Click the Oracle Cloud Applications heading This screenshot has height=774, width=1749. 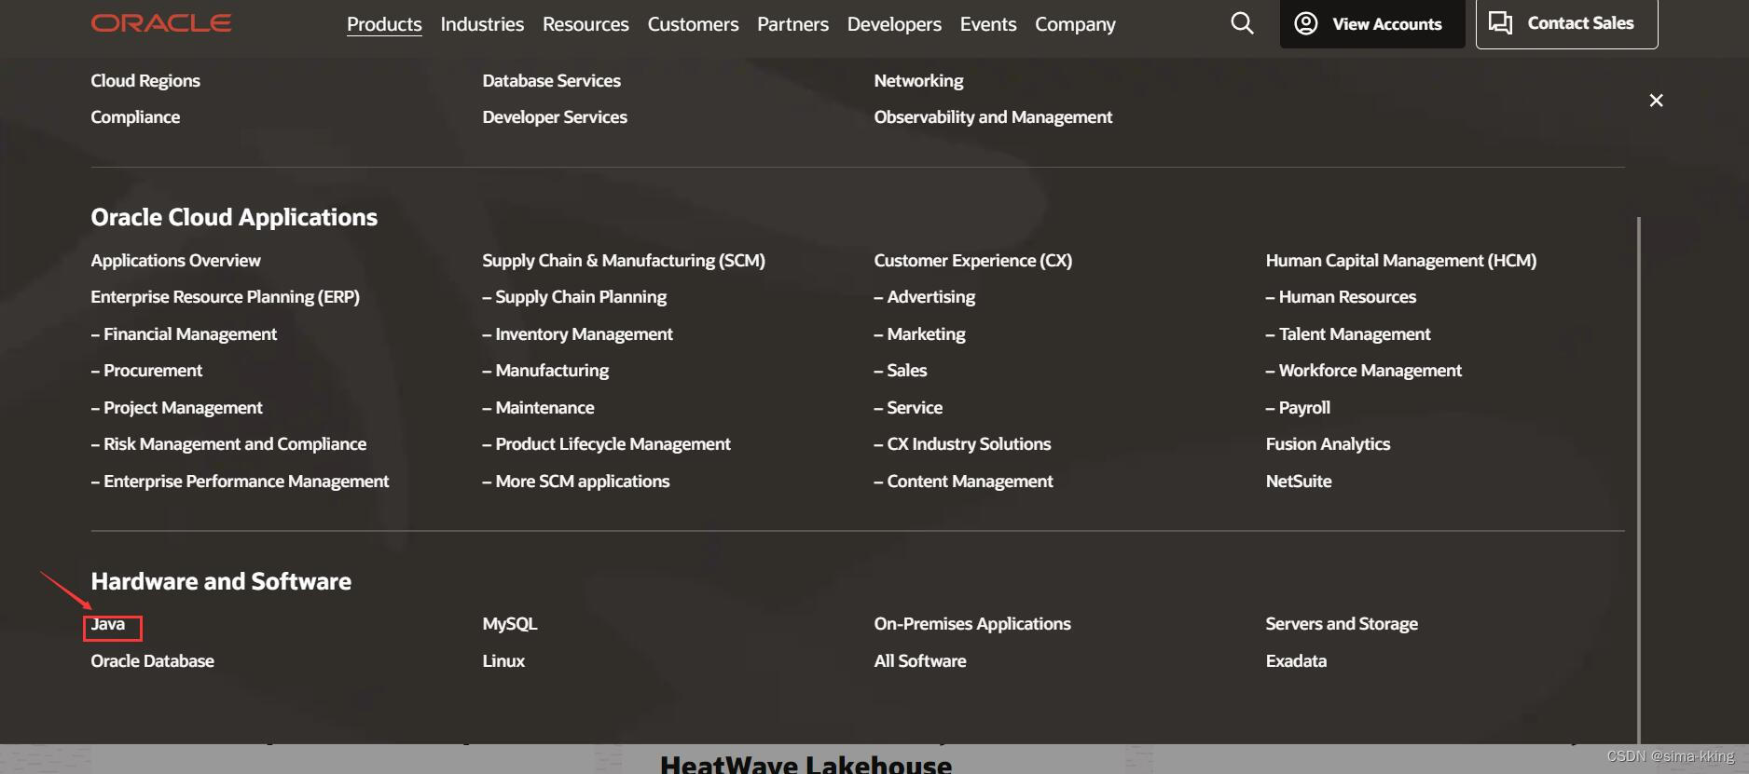tap(234, 218)
